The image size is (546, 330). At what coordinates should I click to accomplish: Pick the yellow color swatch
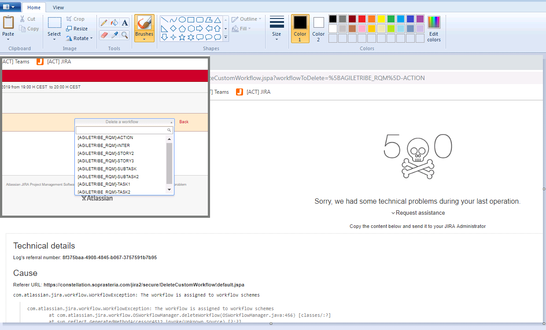pos(381,19)
